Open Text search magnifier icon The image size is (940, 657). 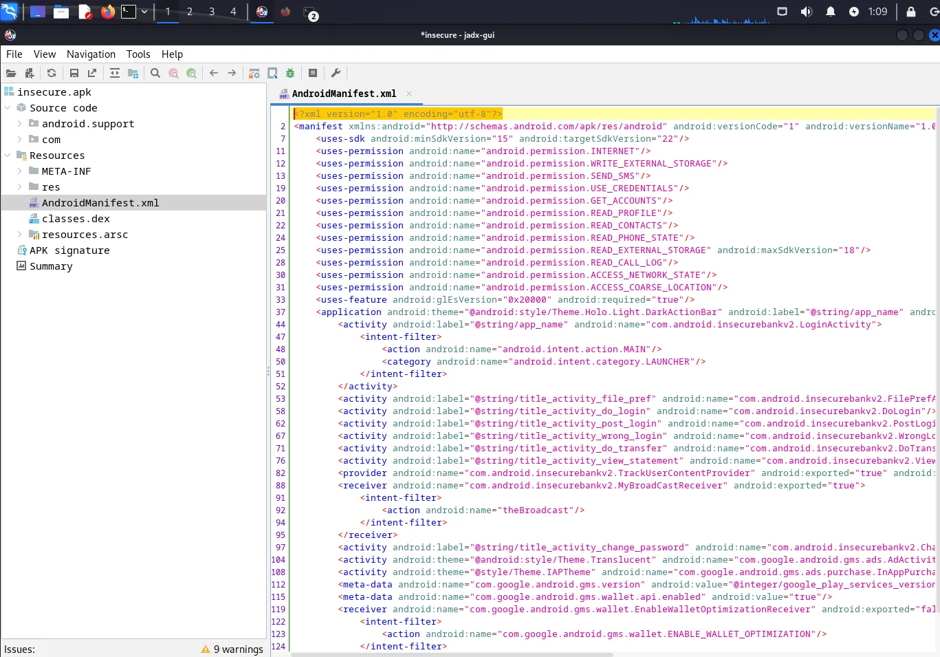pyautogui.click(x=155, y=73)
